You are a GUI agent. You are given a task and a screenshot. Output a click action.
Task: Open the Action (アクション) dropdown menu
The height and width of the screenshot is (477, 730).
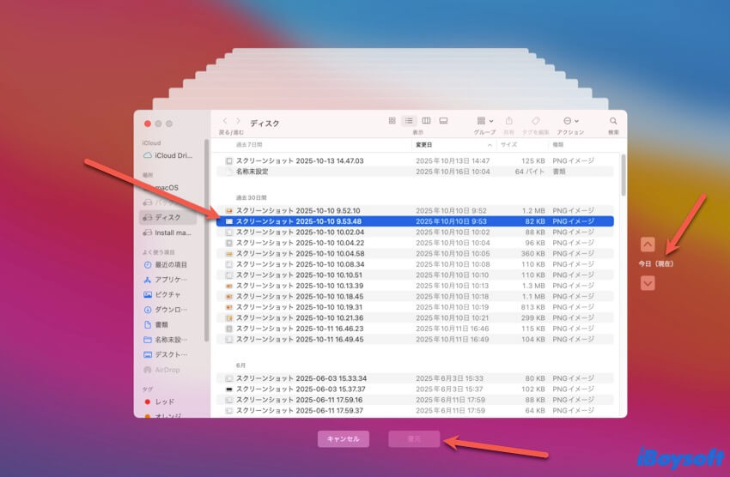click(570, 121)
